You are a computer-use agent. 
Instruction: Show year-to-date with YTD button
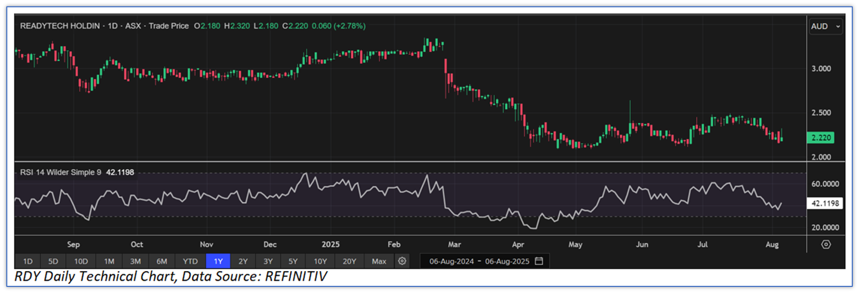click(190, 261)
